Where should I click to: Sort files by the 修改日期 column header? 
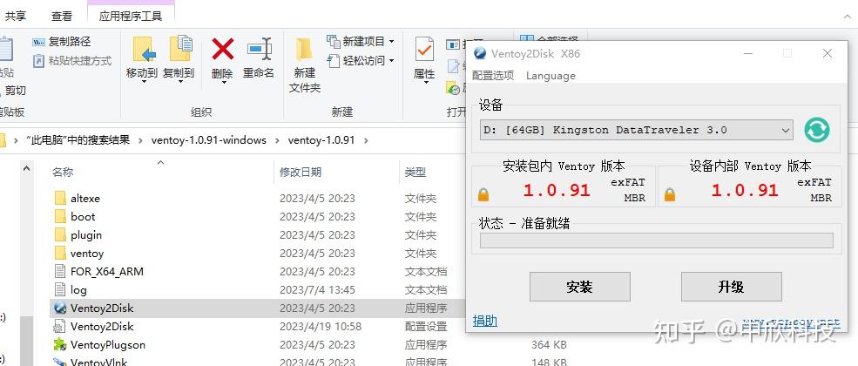pos(301,173)
